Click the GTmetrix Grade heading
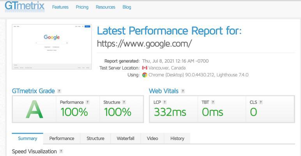The height and width of the screenshot is (156, 301). (x=34, y=91)
